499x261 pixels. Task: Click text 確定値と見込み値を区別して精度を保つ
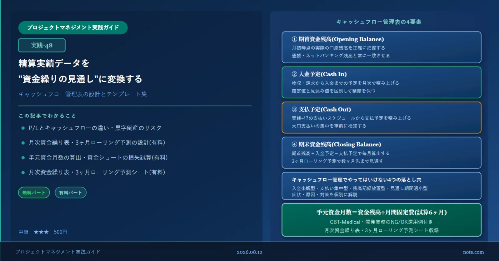[334, 91]
